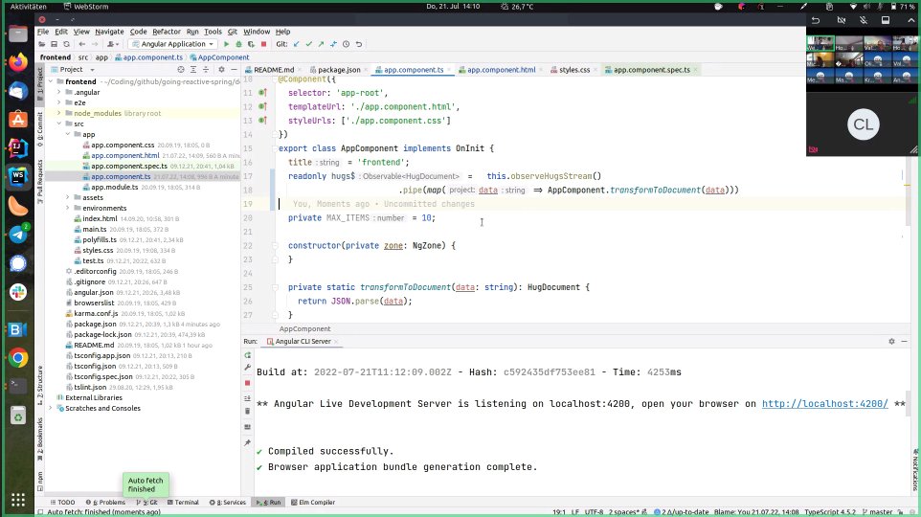
Task: Open Problems tool window
Action: click(105, 503)
